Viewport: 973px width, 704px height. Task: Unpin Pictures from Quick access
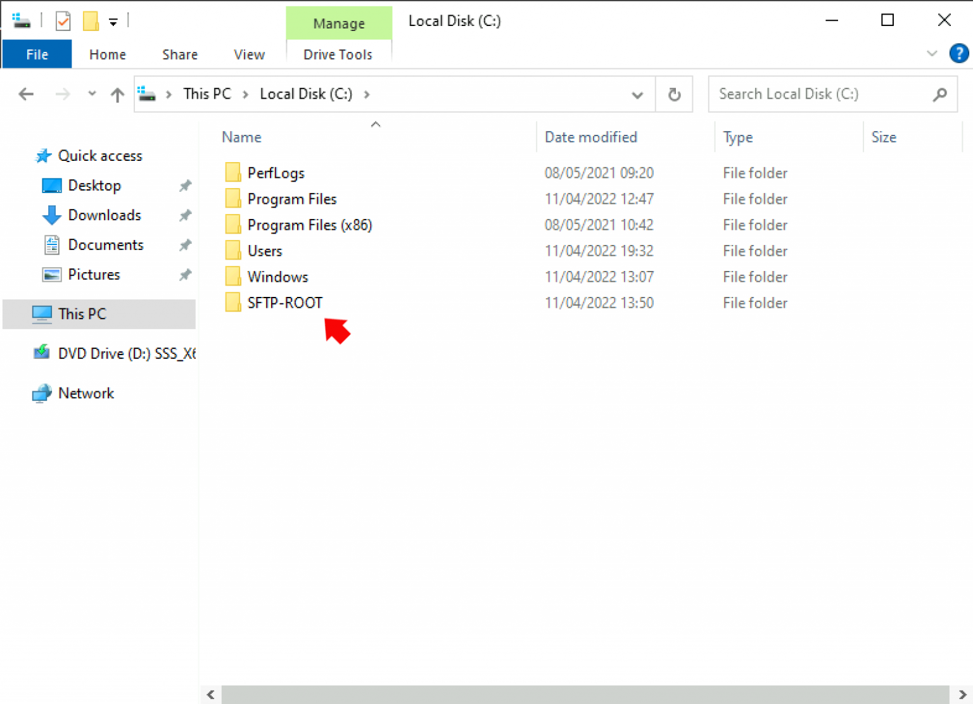pyautogui.click(x=184, y=274)
